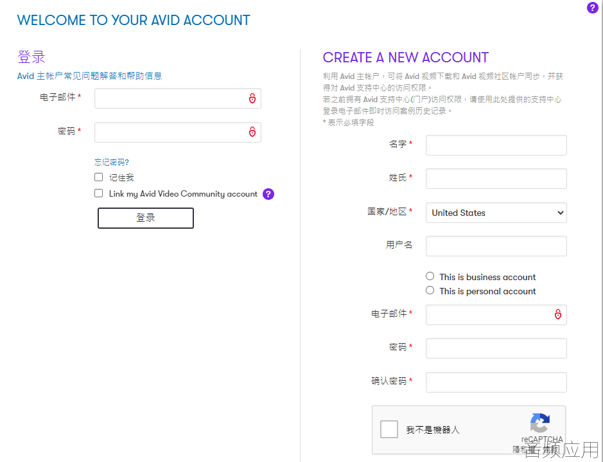This screenshot has height=462, width=603.
Task: Open the 忘记密码? forgot password link
Action: [x=112, y=163]
